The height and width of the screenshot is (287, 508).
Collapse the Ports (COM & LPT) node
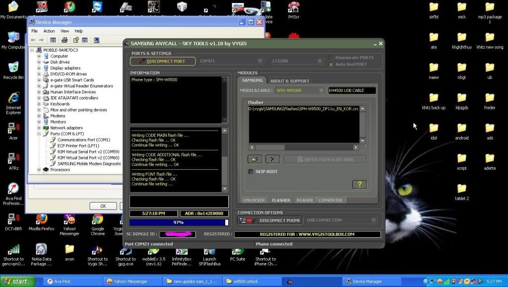(39, 134)
